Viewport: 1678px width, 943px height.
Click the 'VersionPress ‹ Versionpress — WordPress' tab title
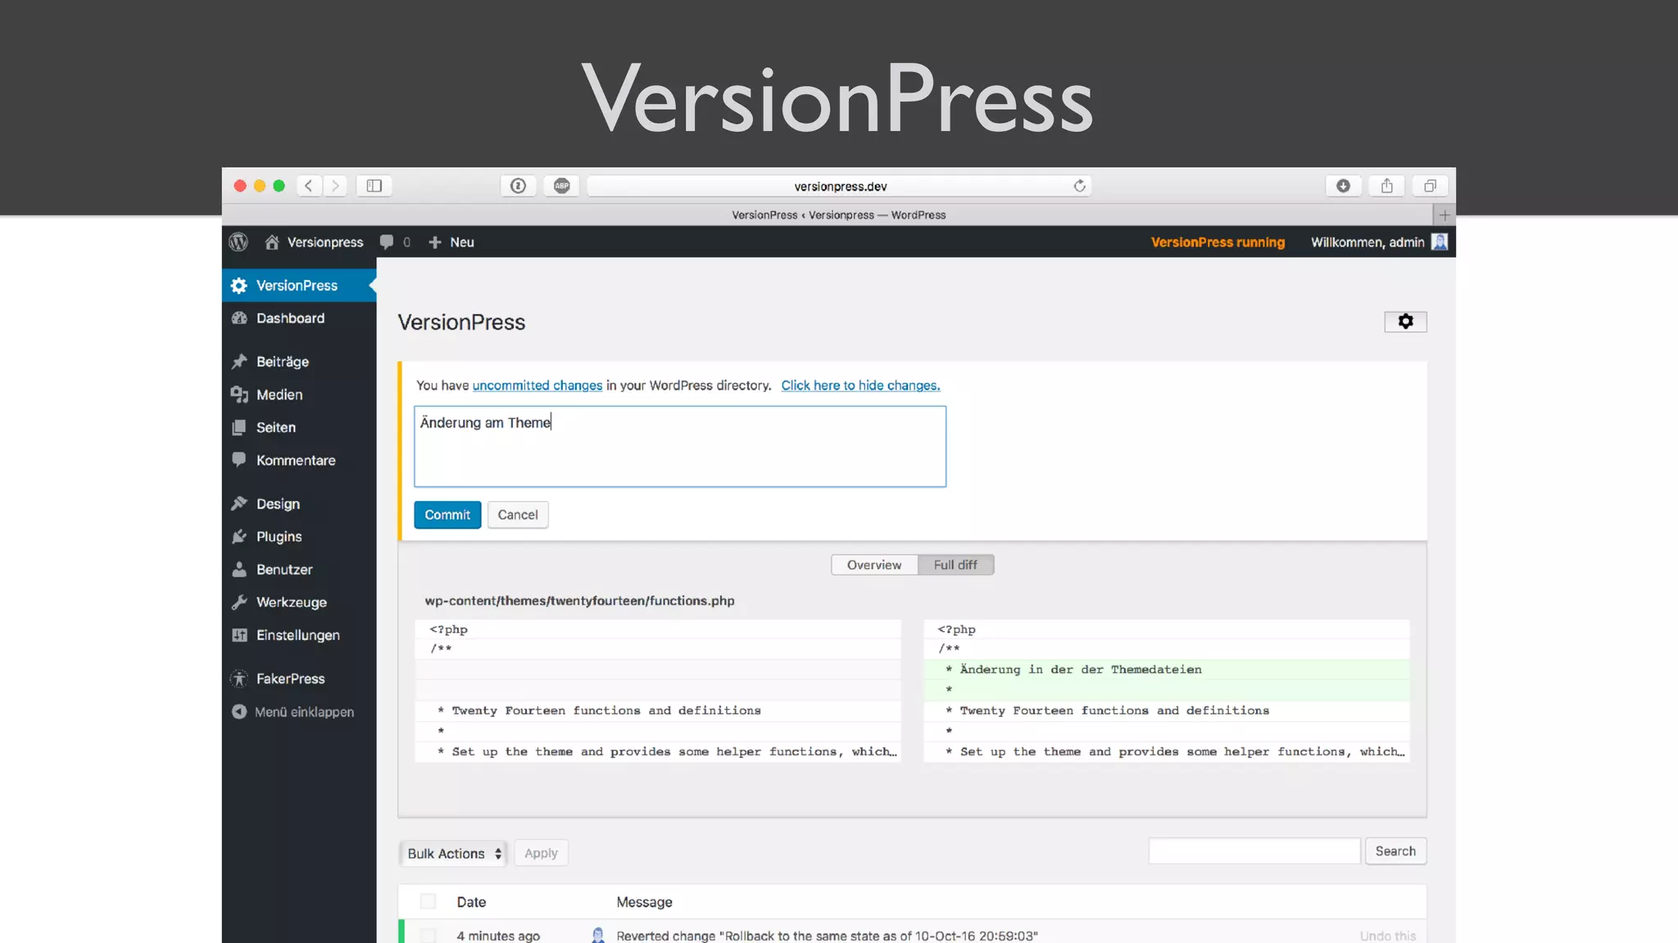click(x=838, y=215)
